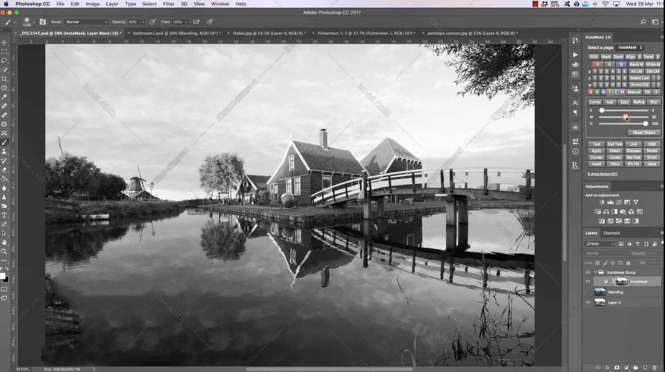This screenshot has width=665, height=372.
Task: Select the Zoom tool in toolbar
Action: pos(4,252)
